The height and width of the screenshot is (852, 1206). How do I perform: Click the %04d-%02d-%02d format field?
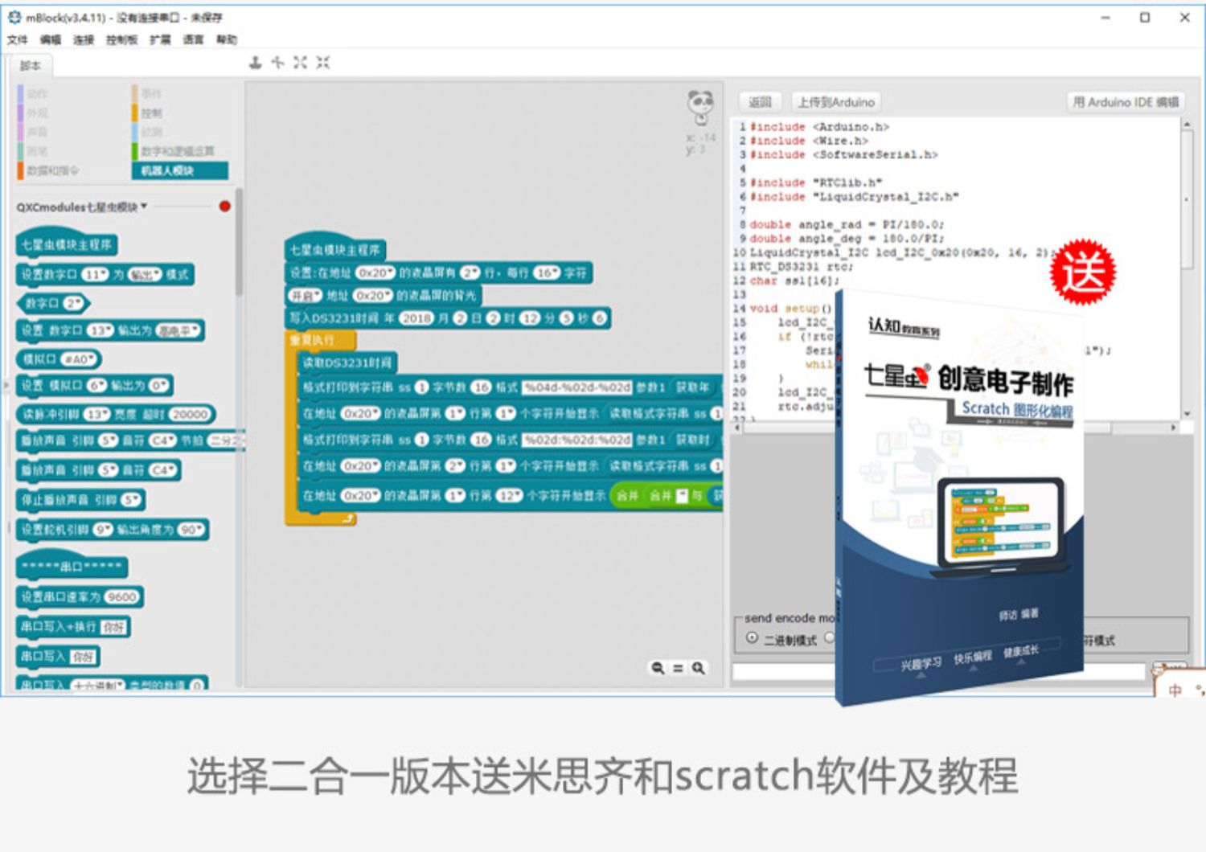(x=577, y=387)
